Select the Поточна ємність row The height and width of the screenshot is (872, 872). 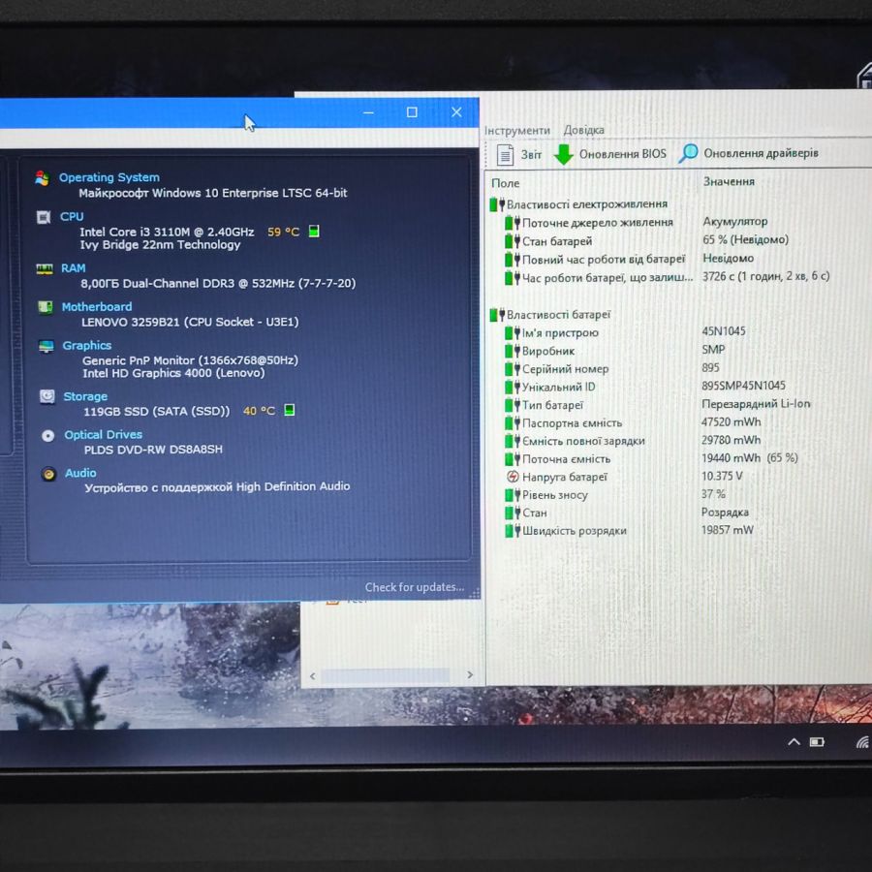coord(651,458)
